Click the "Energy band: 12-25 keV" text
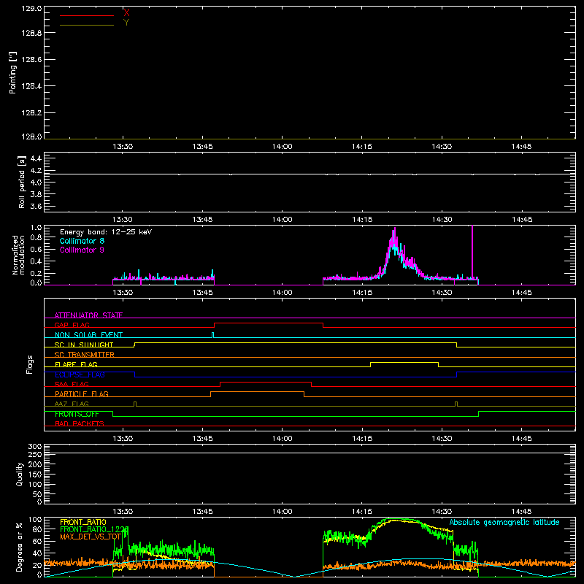This screenshot has height=584, width=584. pyautogui.click(x=106, y=232)
